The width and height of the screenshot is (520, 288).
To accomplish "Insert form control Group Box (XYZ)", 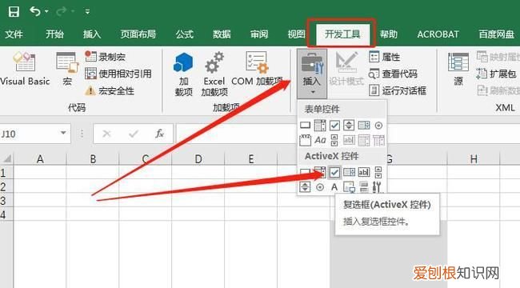I will 305,140.
